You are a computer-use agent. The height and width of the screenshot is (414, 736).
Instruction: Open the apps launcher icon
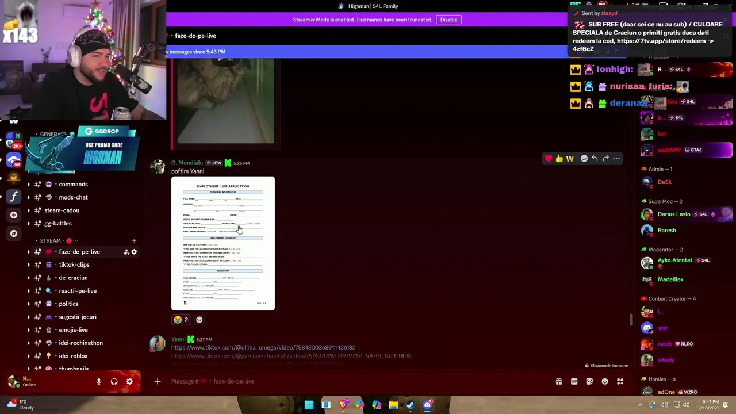click(620, 381)
